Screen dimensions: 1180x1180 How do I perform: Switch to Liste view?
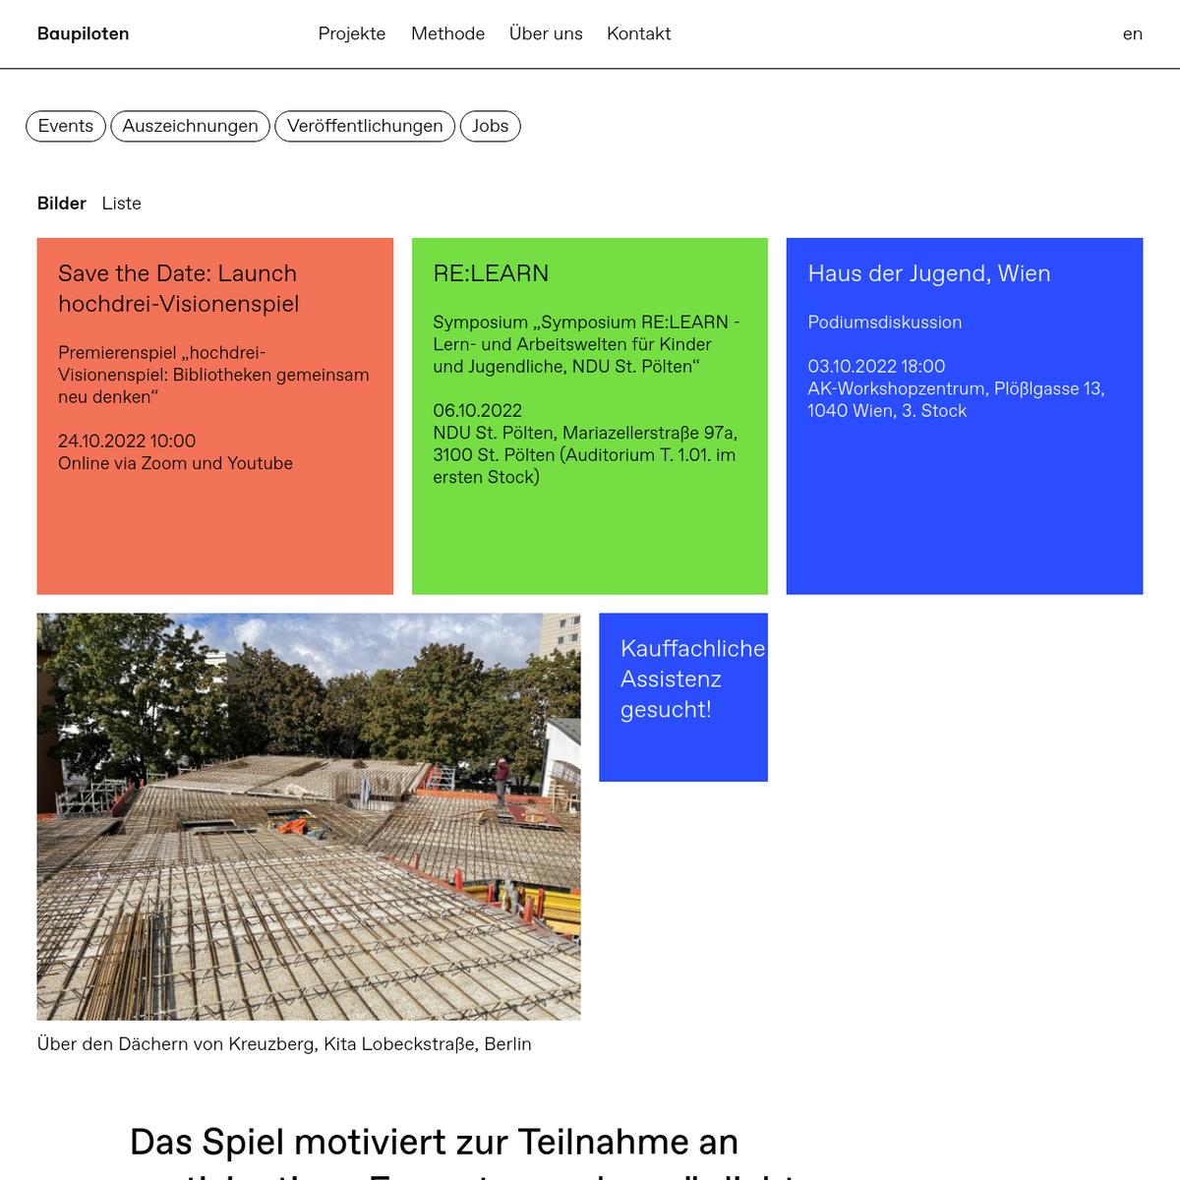[x=121, y=204]
